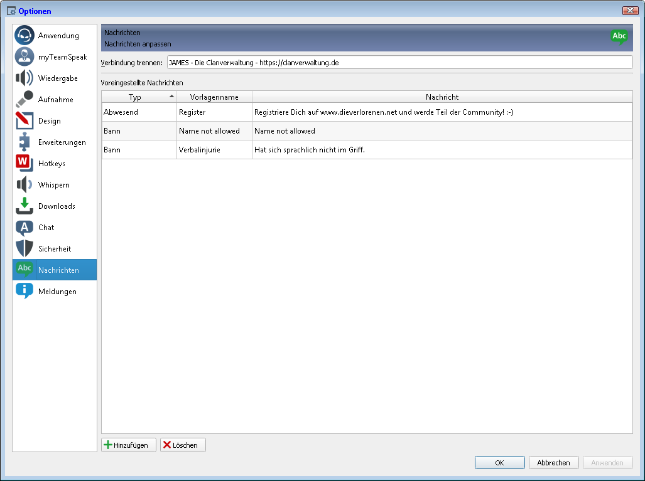Select the Verbalinjurie template cell
The image size is (645, 481).
click(214, 150)
